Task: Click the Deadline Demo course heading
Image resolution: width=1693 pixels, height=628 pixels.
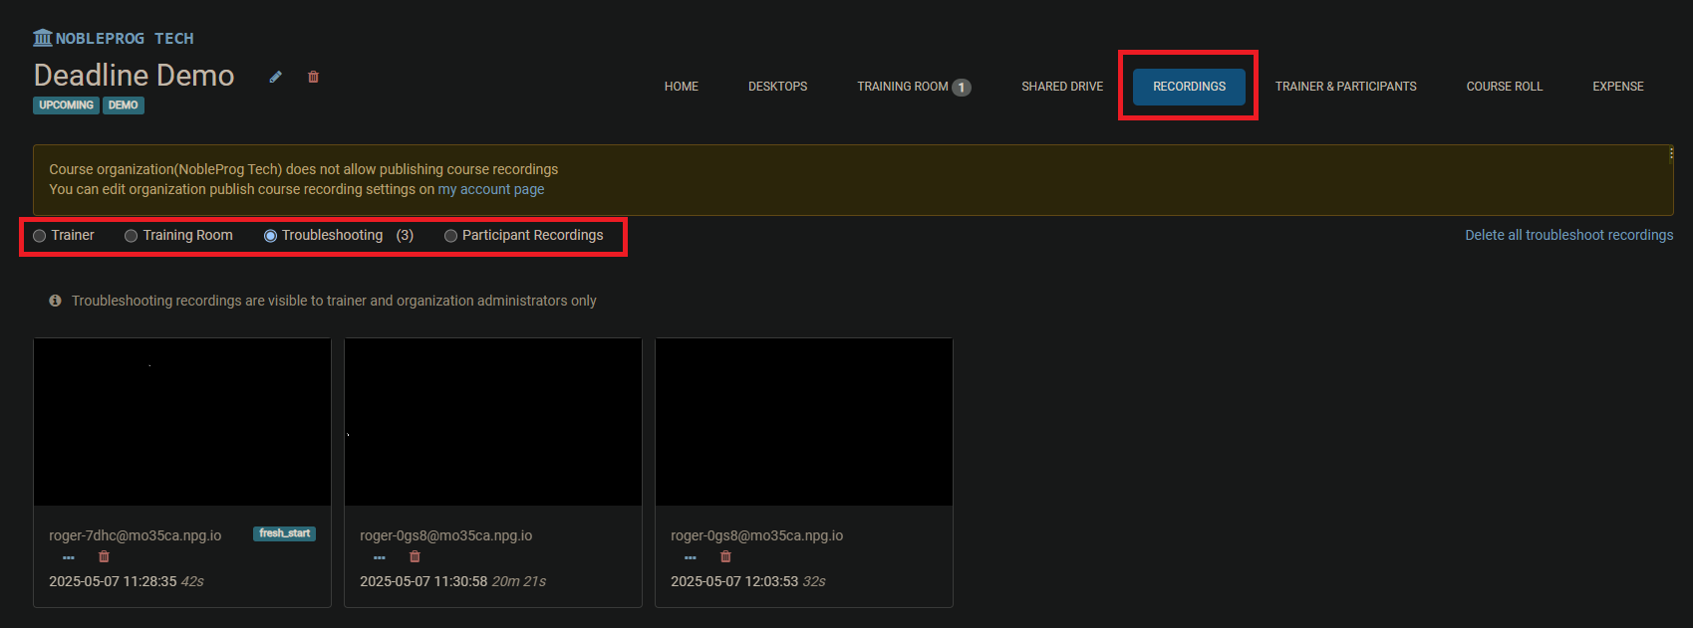Action: (x=135, y=76)
